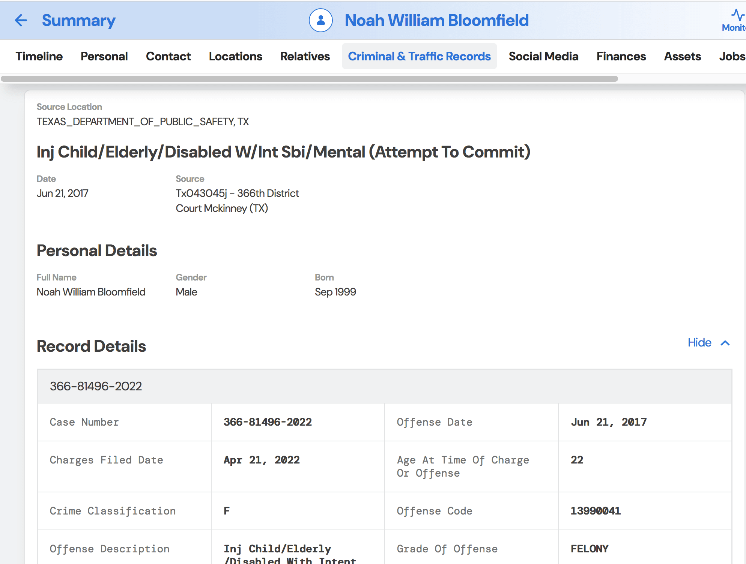The height and width of the screenshot is (564, 746).
Task: Open the Finances tab
Action: tap(621, 56)
